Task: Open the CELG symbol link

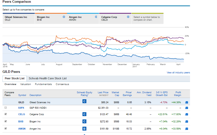Action: point(22,114)
